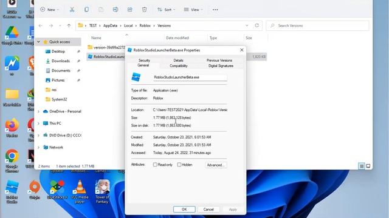Select Downloads in Quick access
The width and height of the screenshot is (389, 218).
click(x=60, y=61)
